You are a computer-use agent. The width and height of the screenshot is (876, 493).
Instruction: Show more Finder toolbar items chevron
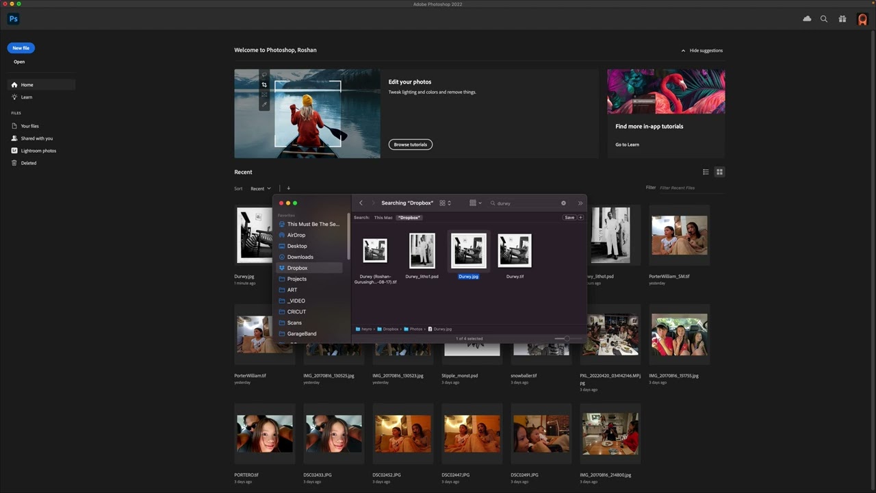pyautogui.click(x=580, y=203)
